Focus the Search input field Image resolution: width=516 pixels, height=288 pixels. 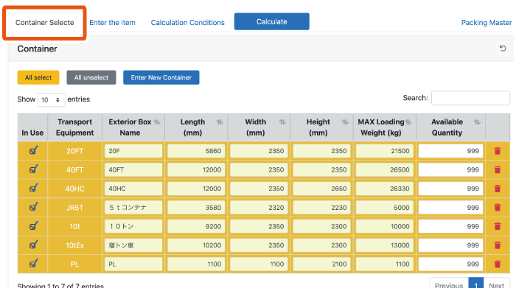coord(470,98)
